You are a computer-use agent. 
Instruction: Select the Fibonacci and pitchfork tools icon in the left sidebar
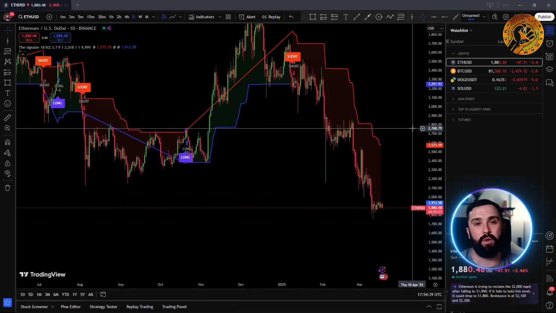[x=8, y=51]
